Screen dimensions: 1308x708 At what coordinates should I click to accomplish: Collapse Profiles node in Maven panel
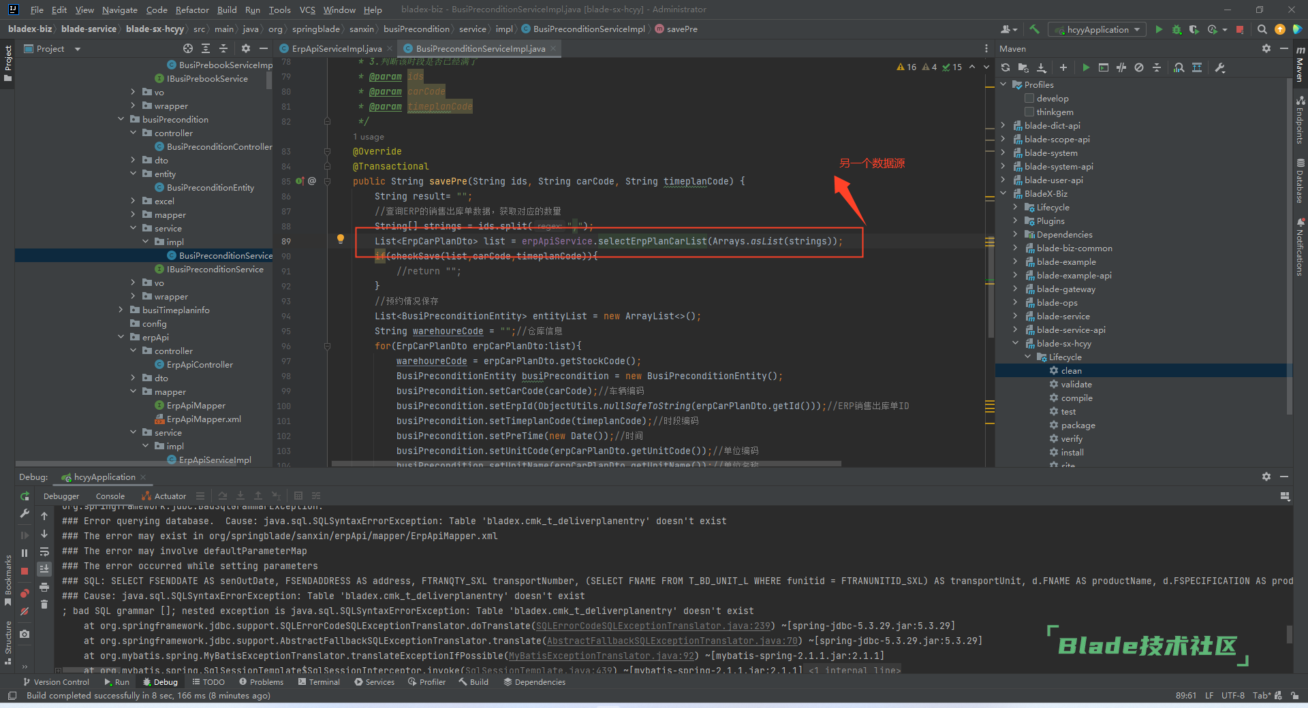coord(1003,84)
